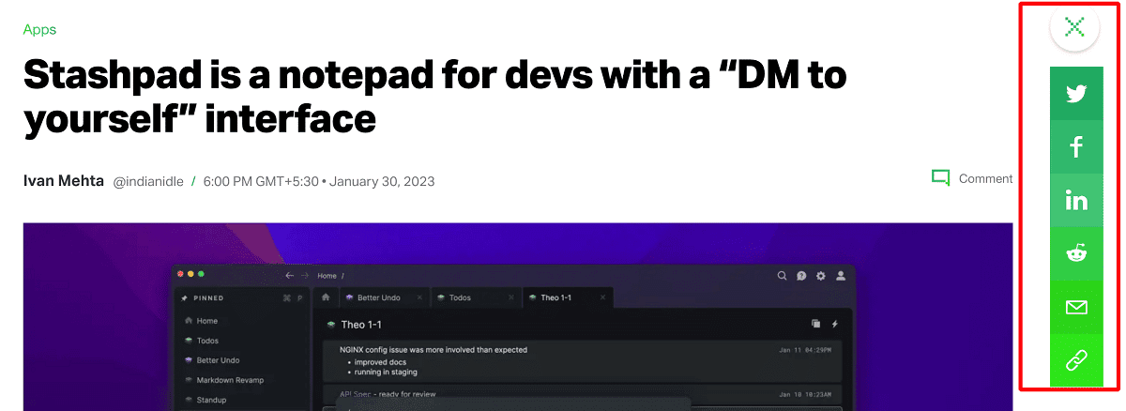1126x411 pixels.
Task: Open the Apps category link
Action: 39,29
